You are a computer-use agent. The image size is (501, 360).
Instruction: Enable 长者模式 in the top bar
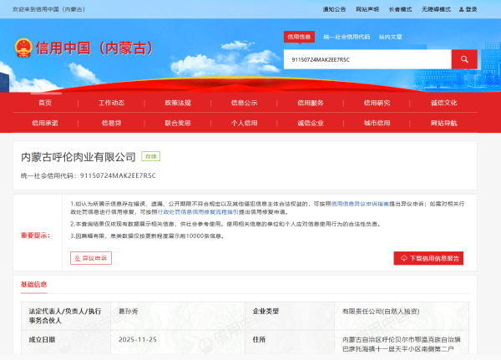click(x=400, y=9)
